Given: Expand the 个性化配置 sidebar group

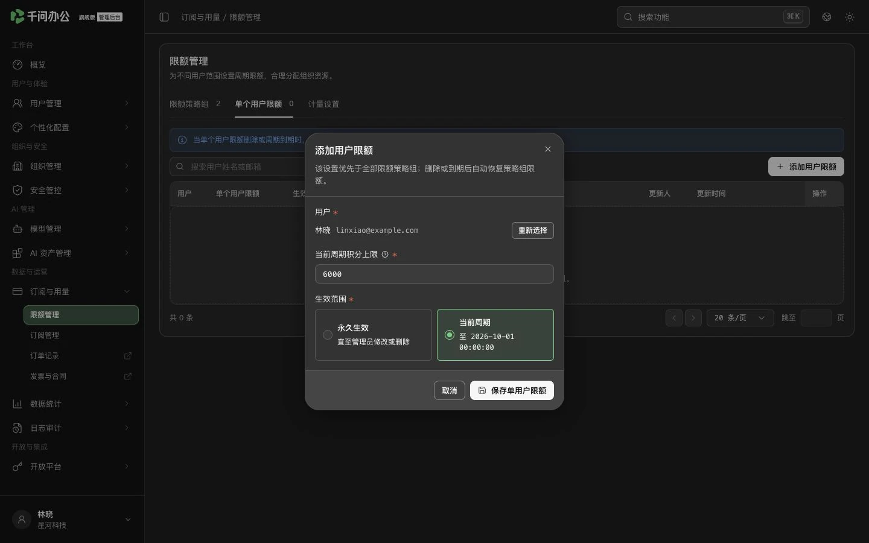Looking at the screenshot, I should [72, 127].
